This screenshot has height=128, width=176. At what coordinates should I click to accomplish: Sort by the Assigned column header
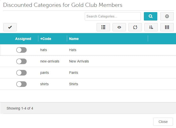click(23, 39)
